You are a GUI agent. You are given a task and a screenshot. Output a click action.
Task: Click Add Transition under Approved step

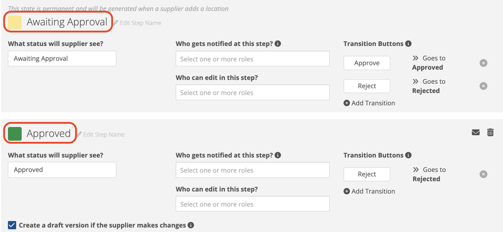[370, 191]
